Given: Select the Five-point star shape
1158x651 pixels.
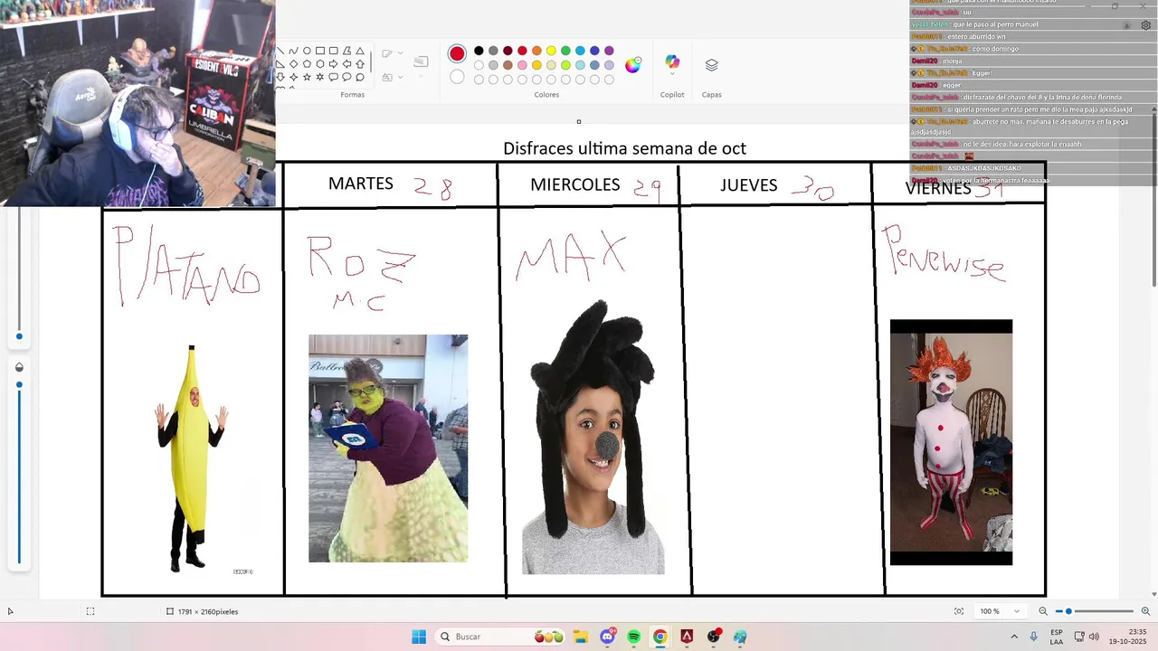Looking at the screenshot, I should [x=307, y=77].
